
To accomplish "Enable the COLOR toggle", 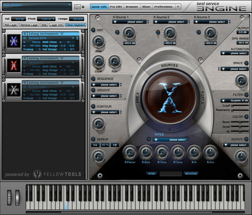I will (x=246, y=117).
